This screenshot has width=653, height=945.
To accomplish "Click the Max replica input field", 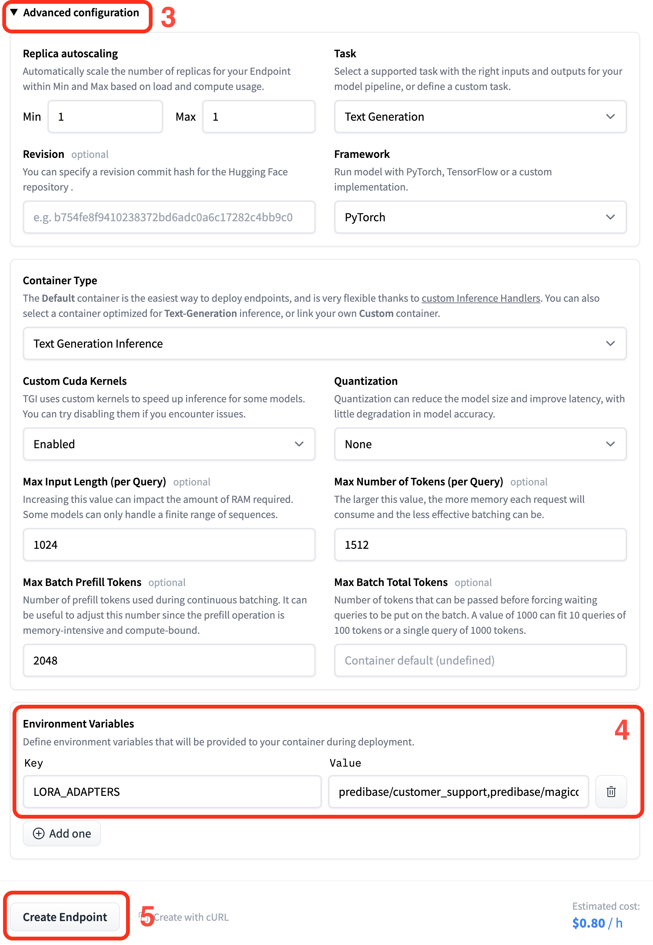I will click(x=259, y=117).
